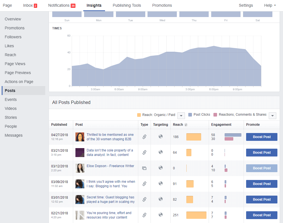Click the Elise Dopson post thumbnail
Screen dimensions: 283x223
coord(80,168)
